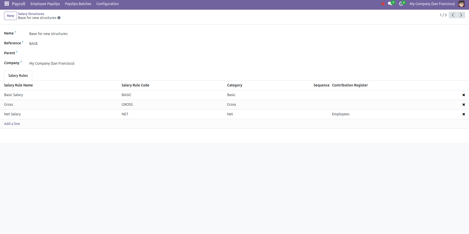Delete the Gross rule row
The image size is (469, 234).
click(463, 104)
